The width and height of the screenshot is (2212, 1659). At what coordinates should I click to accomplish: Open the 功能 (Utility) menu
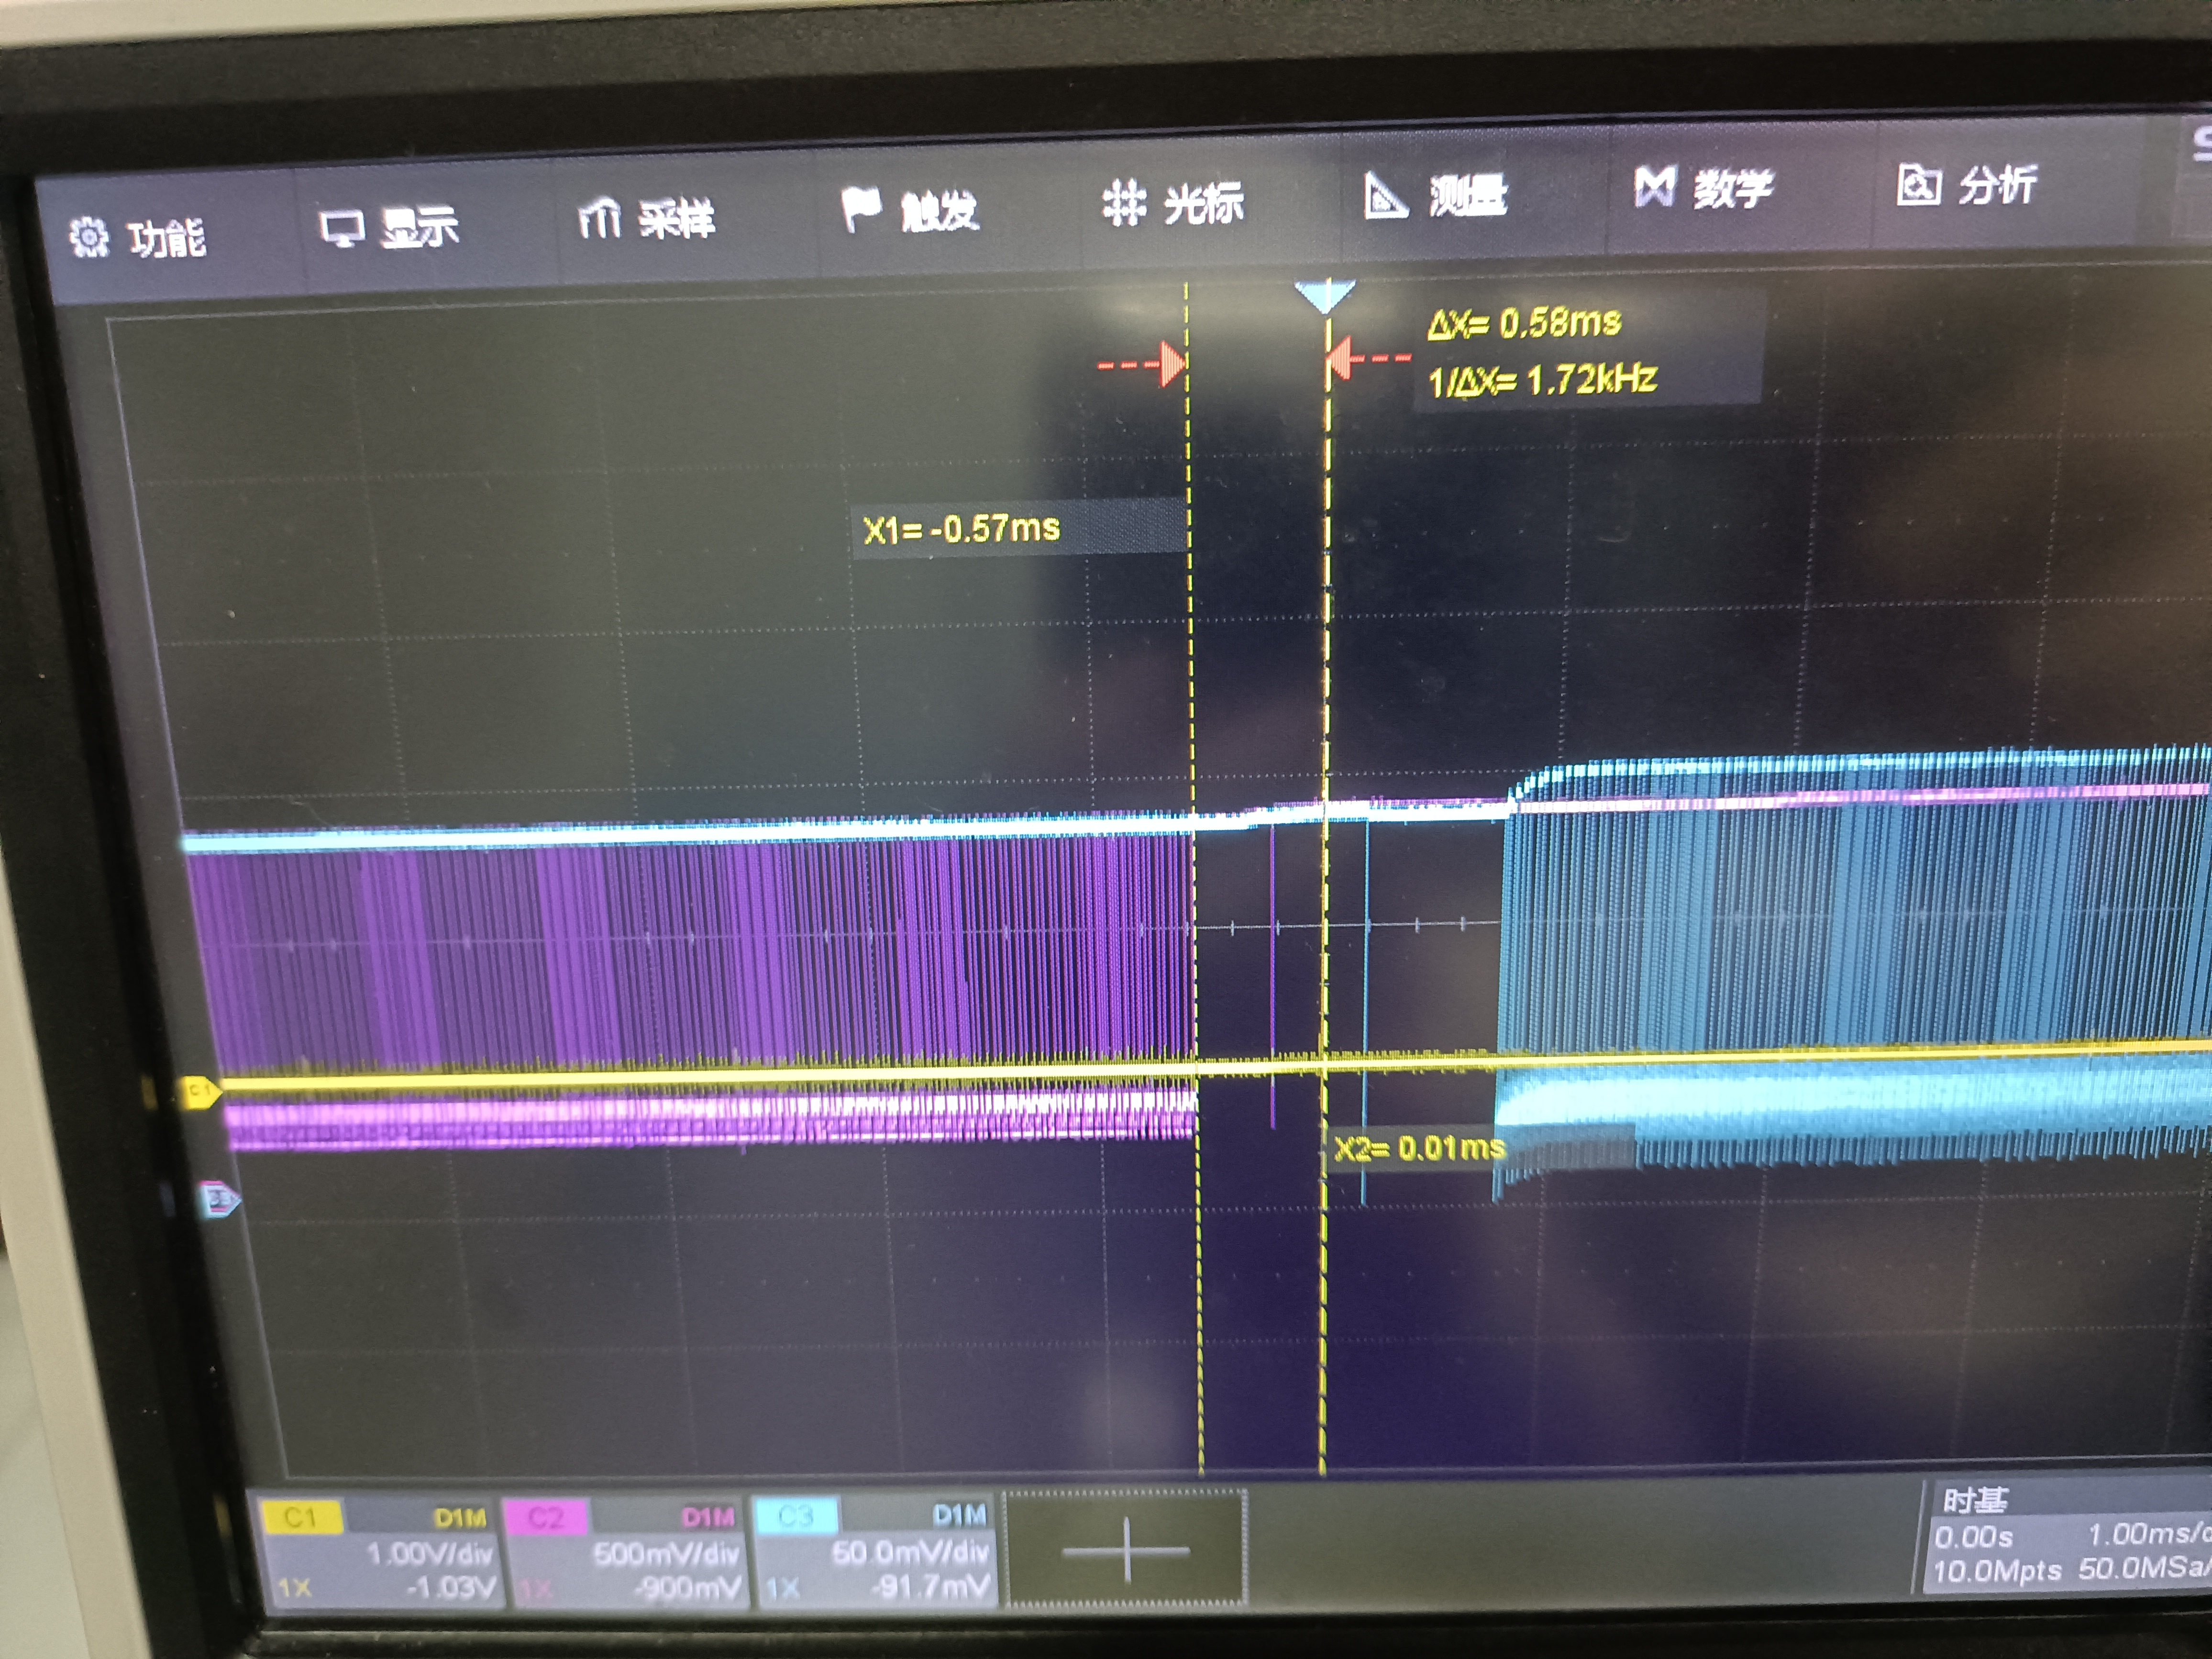tap(138, 238)
